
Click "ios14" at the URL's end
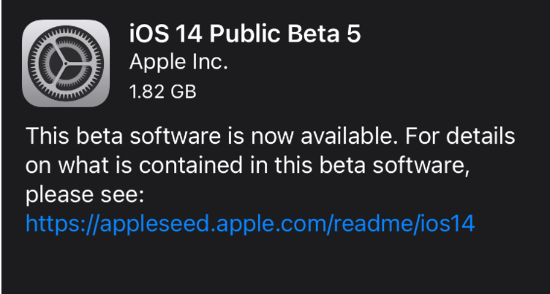pyautogui.click(x=445, y=223)
